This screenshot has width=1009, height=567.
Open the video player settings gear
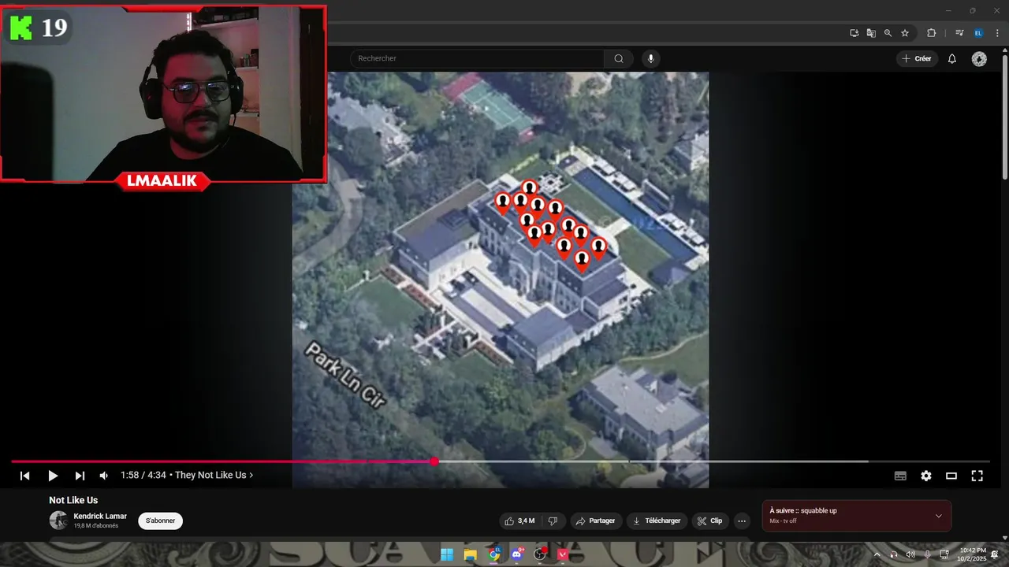coord(926,476)
